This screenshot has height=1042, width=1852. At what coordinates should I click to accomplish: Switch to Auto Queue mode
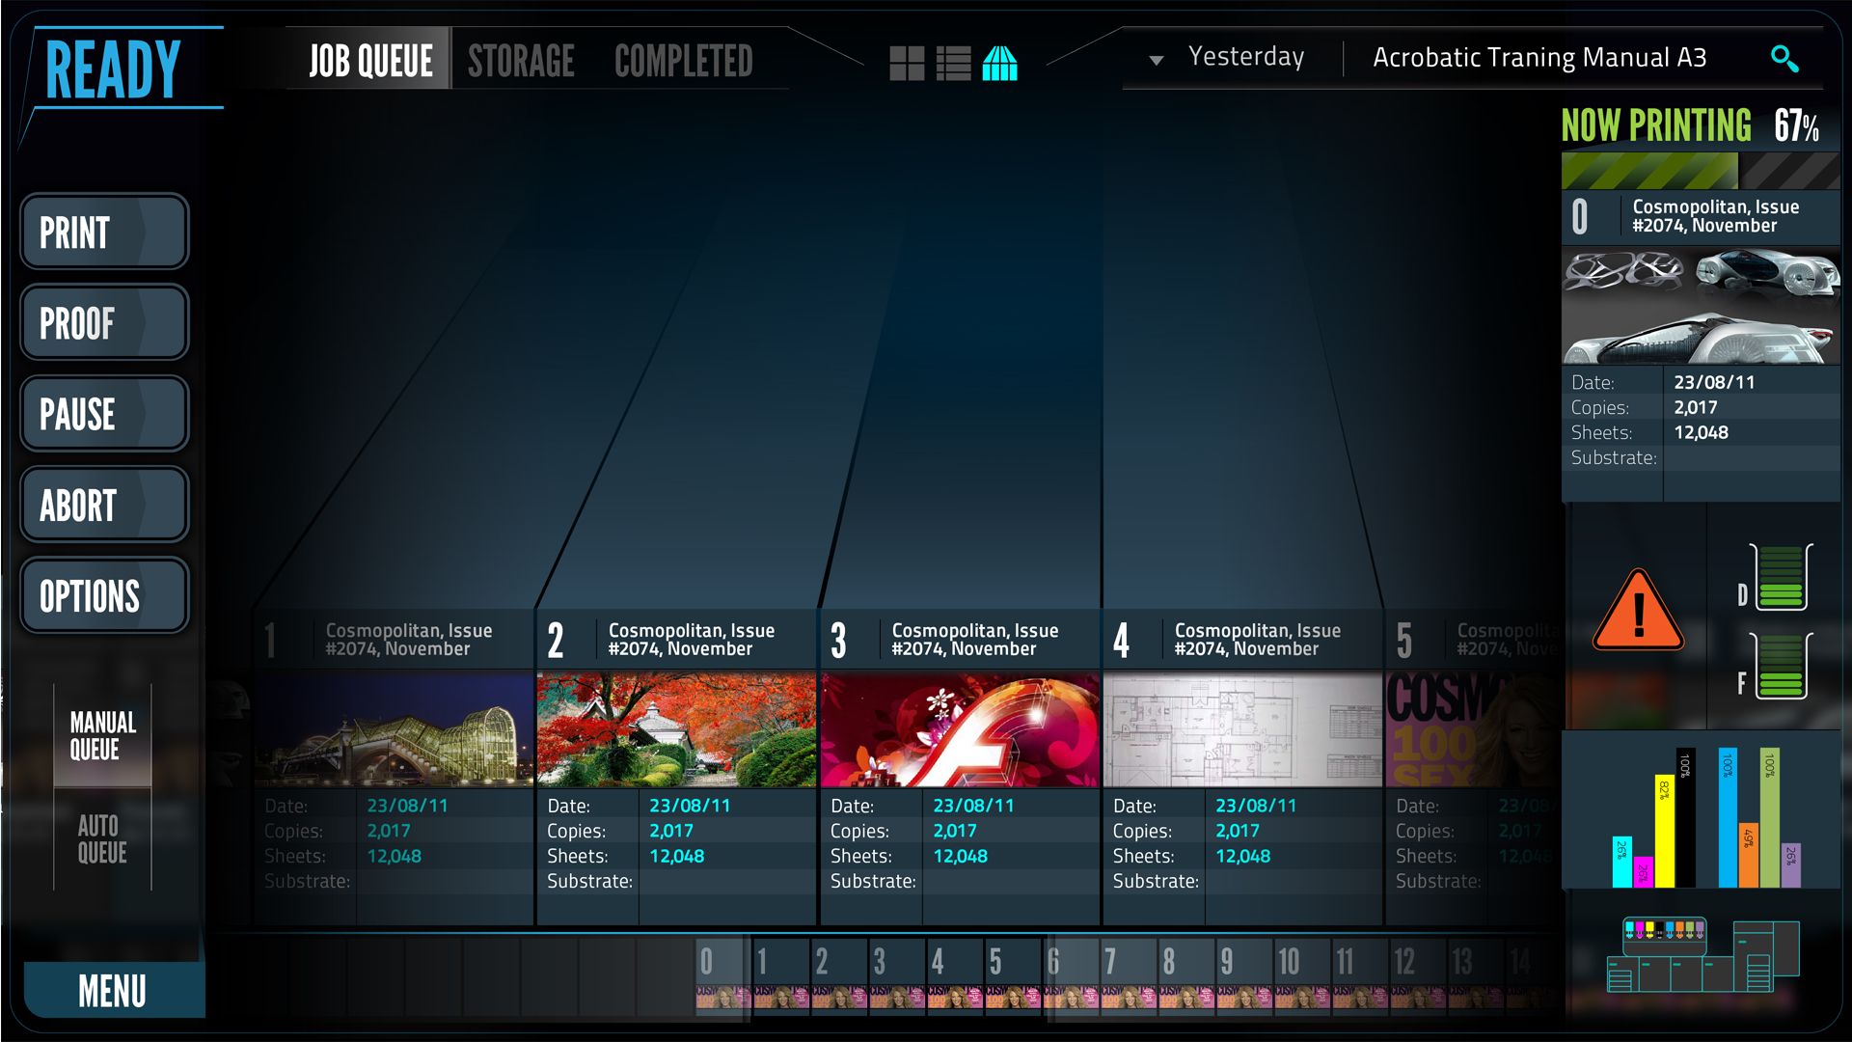pos(102,838)
